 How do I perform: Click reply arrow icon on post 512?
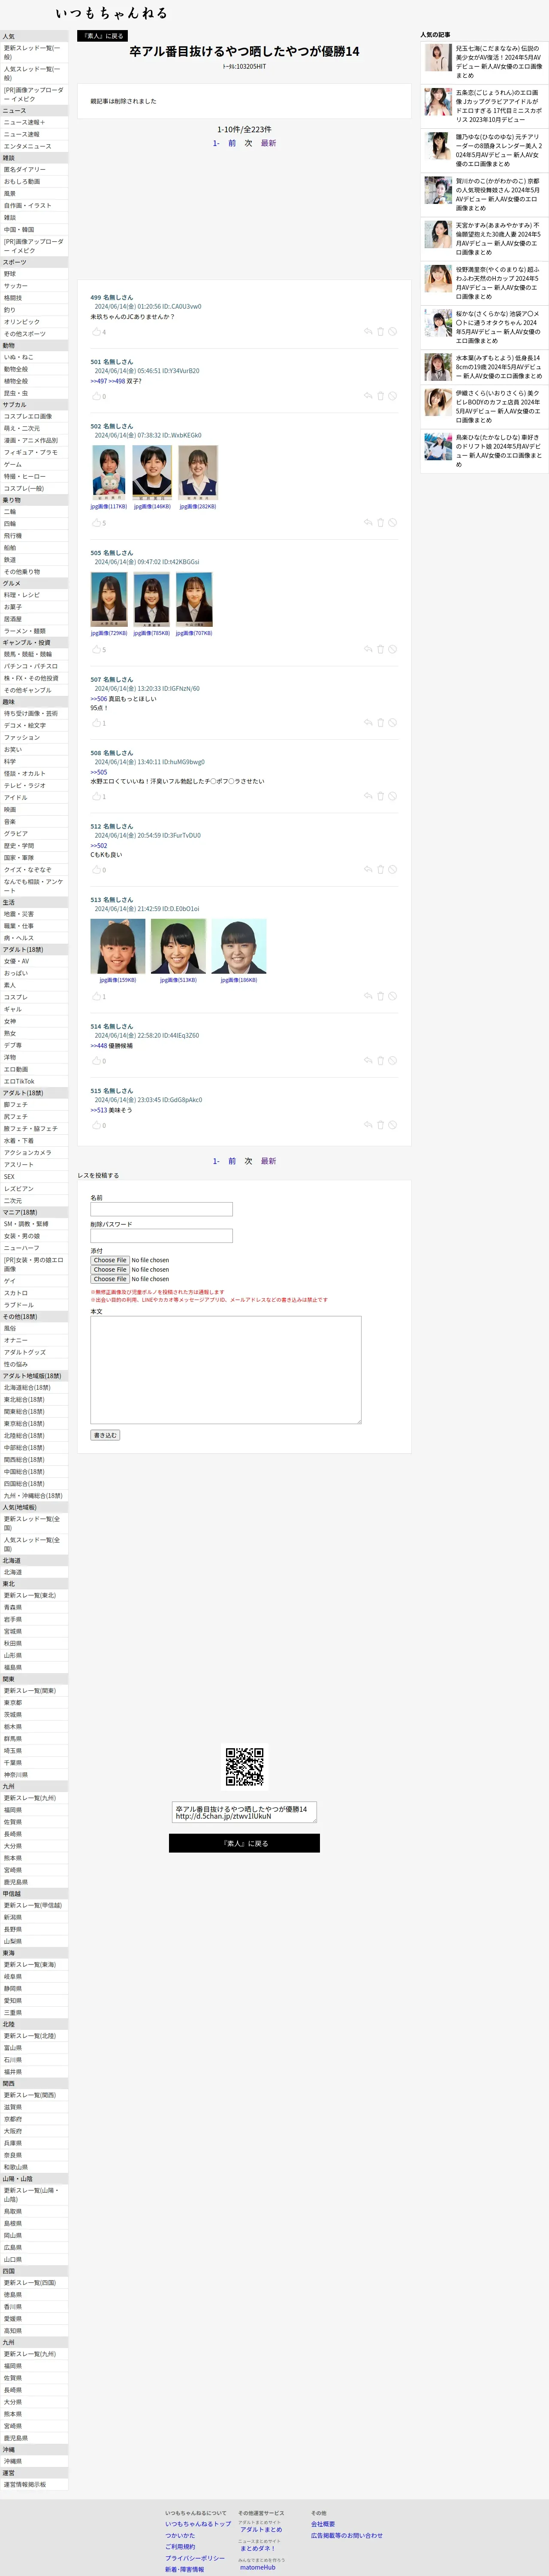coord(368,869)
